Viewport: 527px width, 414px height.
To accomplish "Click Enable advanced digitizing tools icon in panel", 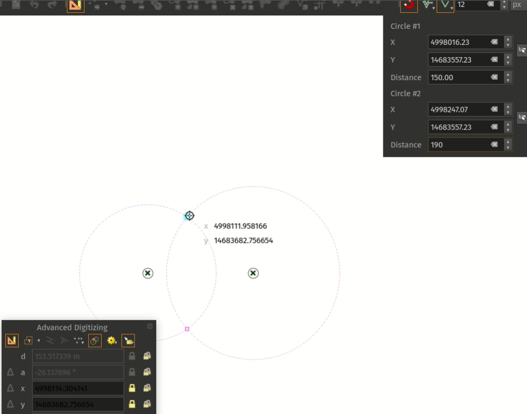I will [11, 340].
